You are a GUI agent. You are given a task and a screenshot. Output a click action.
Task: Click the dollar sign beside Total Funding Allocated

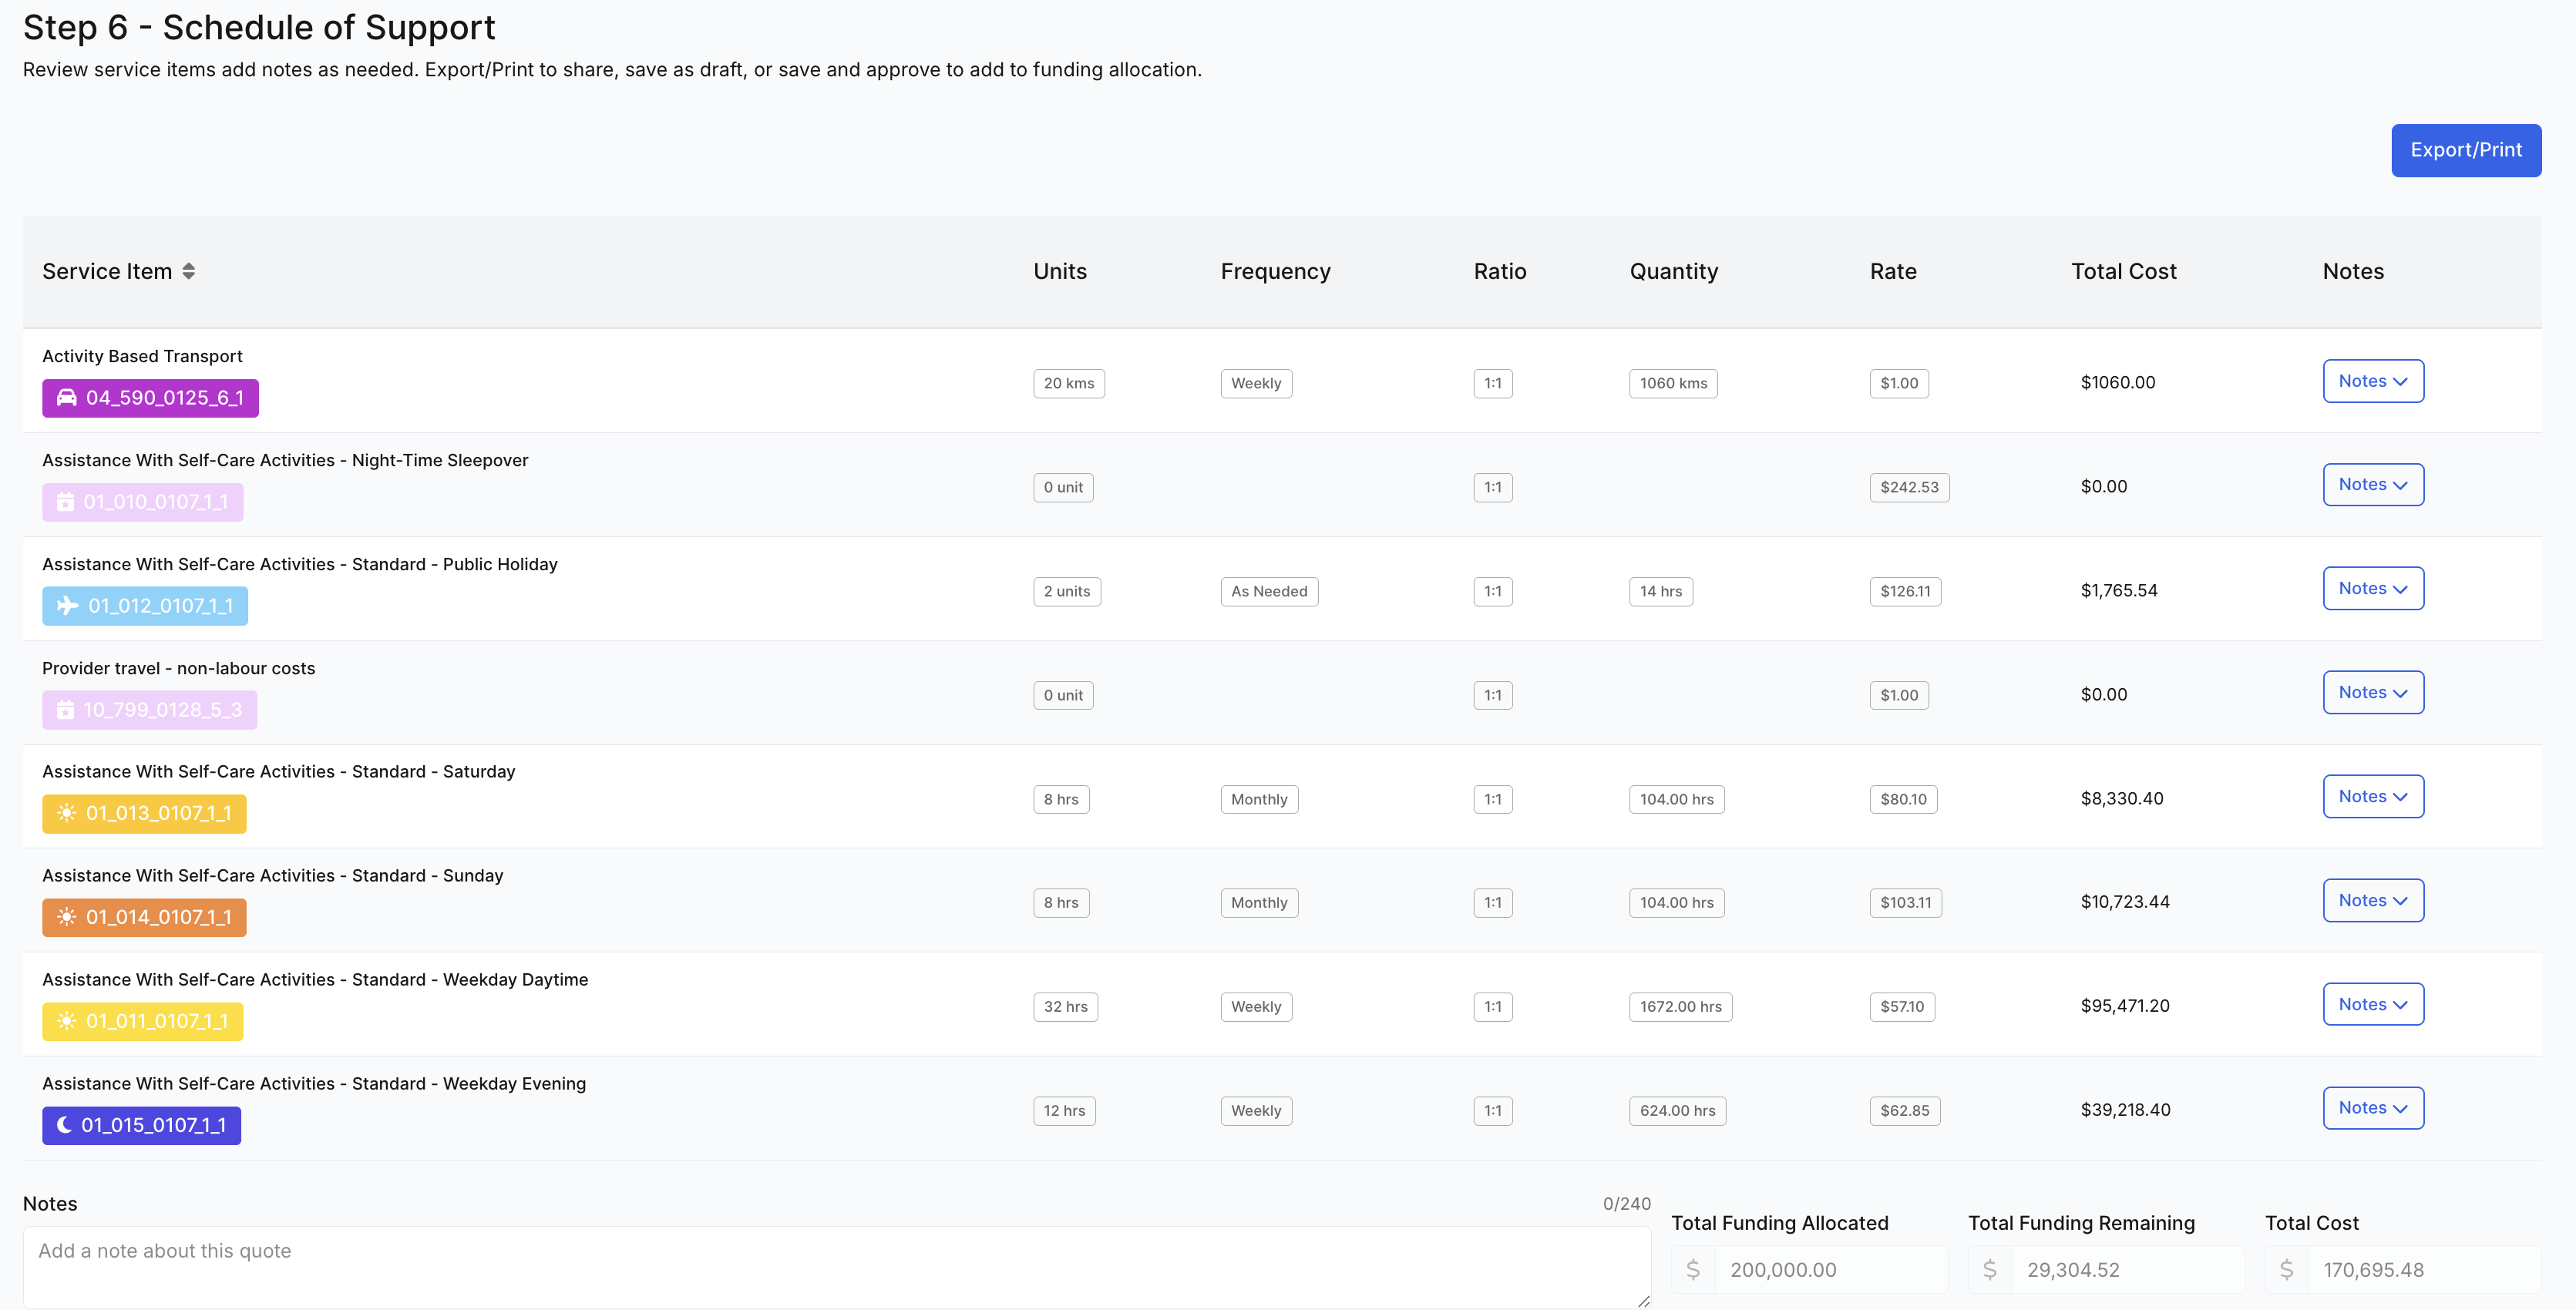1693,1269
